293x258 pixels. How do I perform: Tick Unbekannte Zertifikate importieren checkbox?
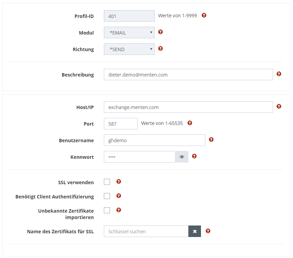click(107, 210)
